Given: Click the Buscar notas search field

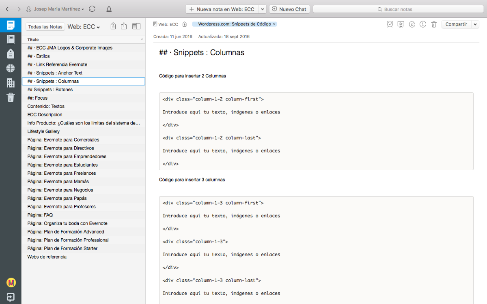Looking at the screenshot, I should (398, 9).
